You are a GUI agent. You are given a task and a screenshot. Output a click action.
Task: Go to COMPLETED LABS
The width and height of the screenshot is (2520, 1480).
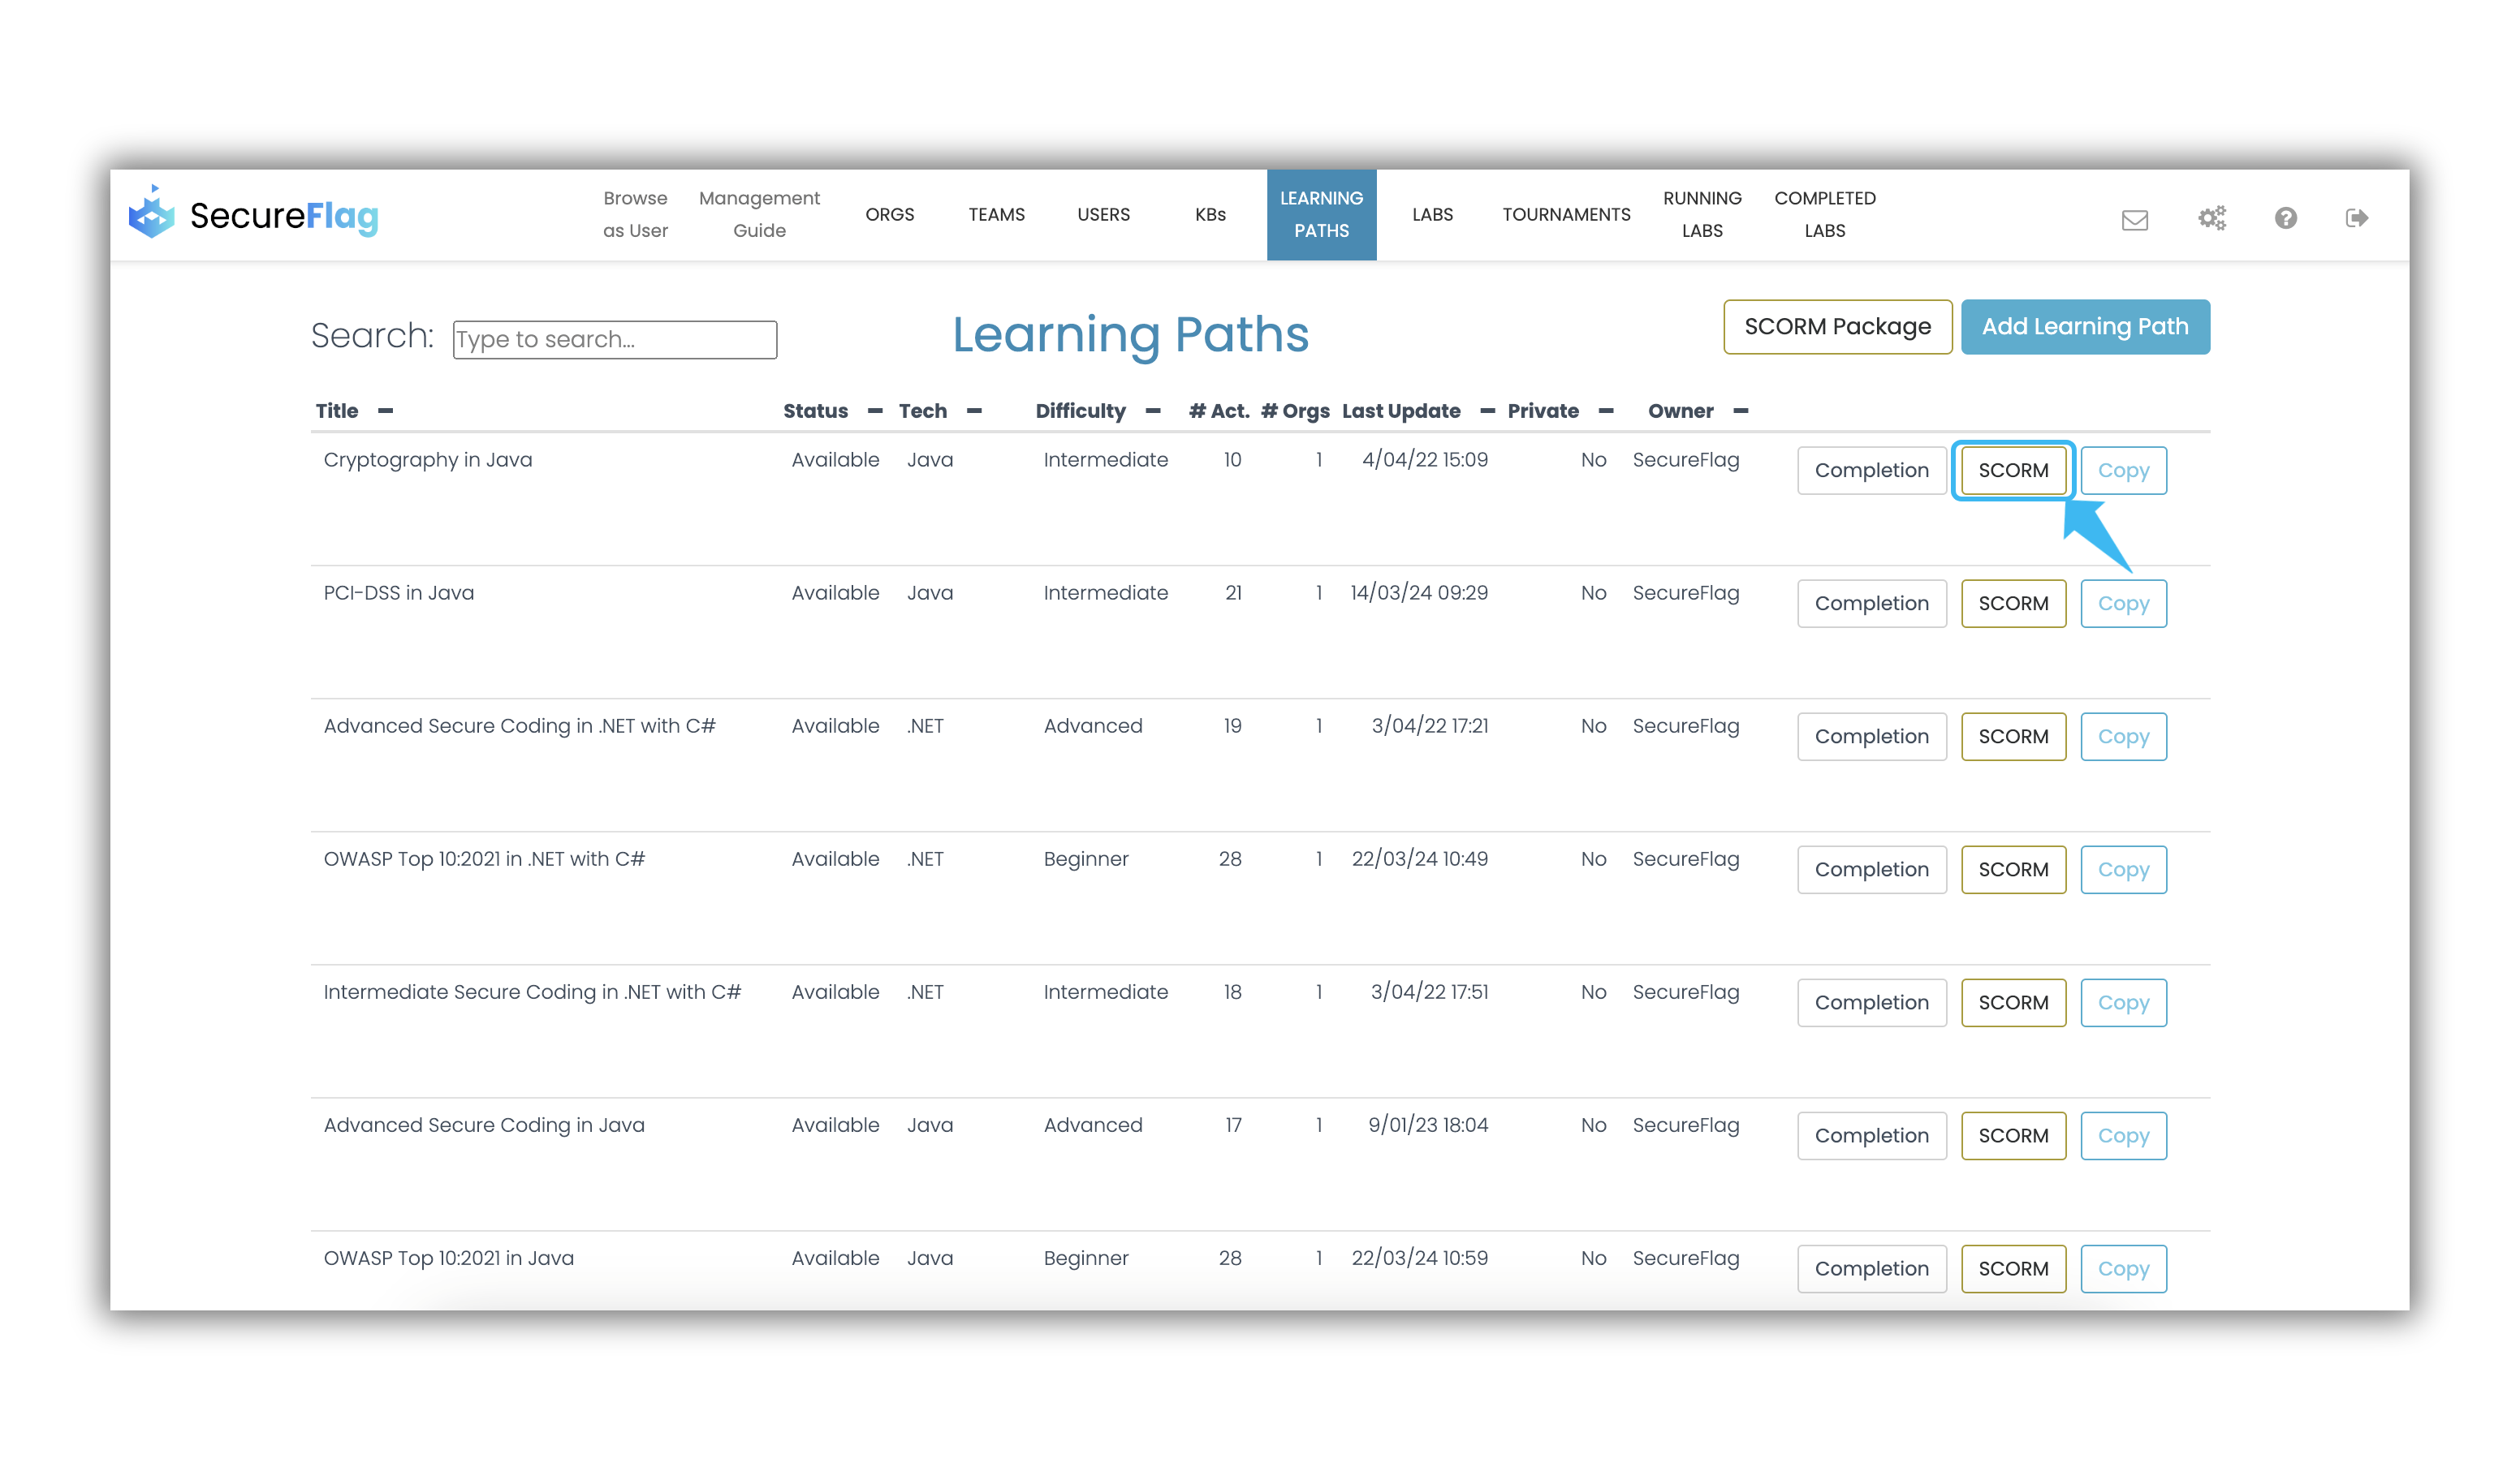[x=1824, y=215]
